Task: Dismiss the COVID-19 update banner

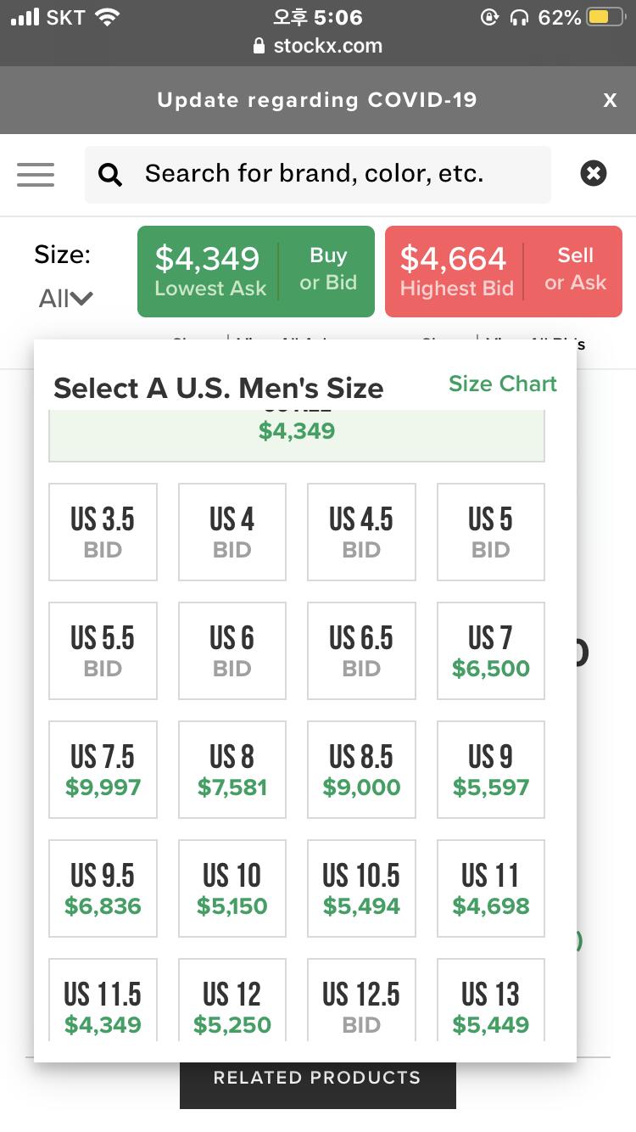Action: point(610,100)
